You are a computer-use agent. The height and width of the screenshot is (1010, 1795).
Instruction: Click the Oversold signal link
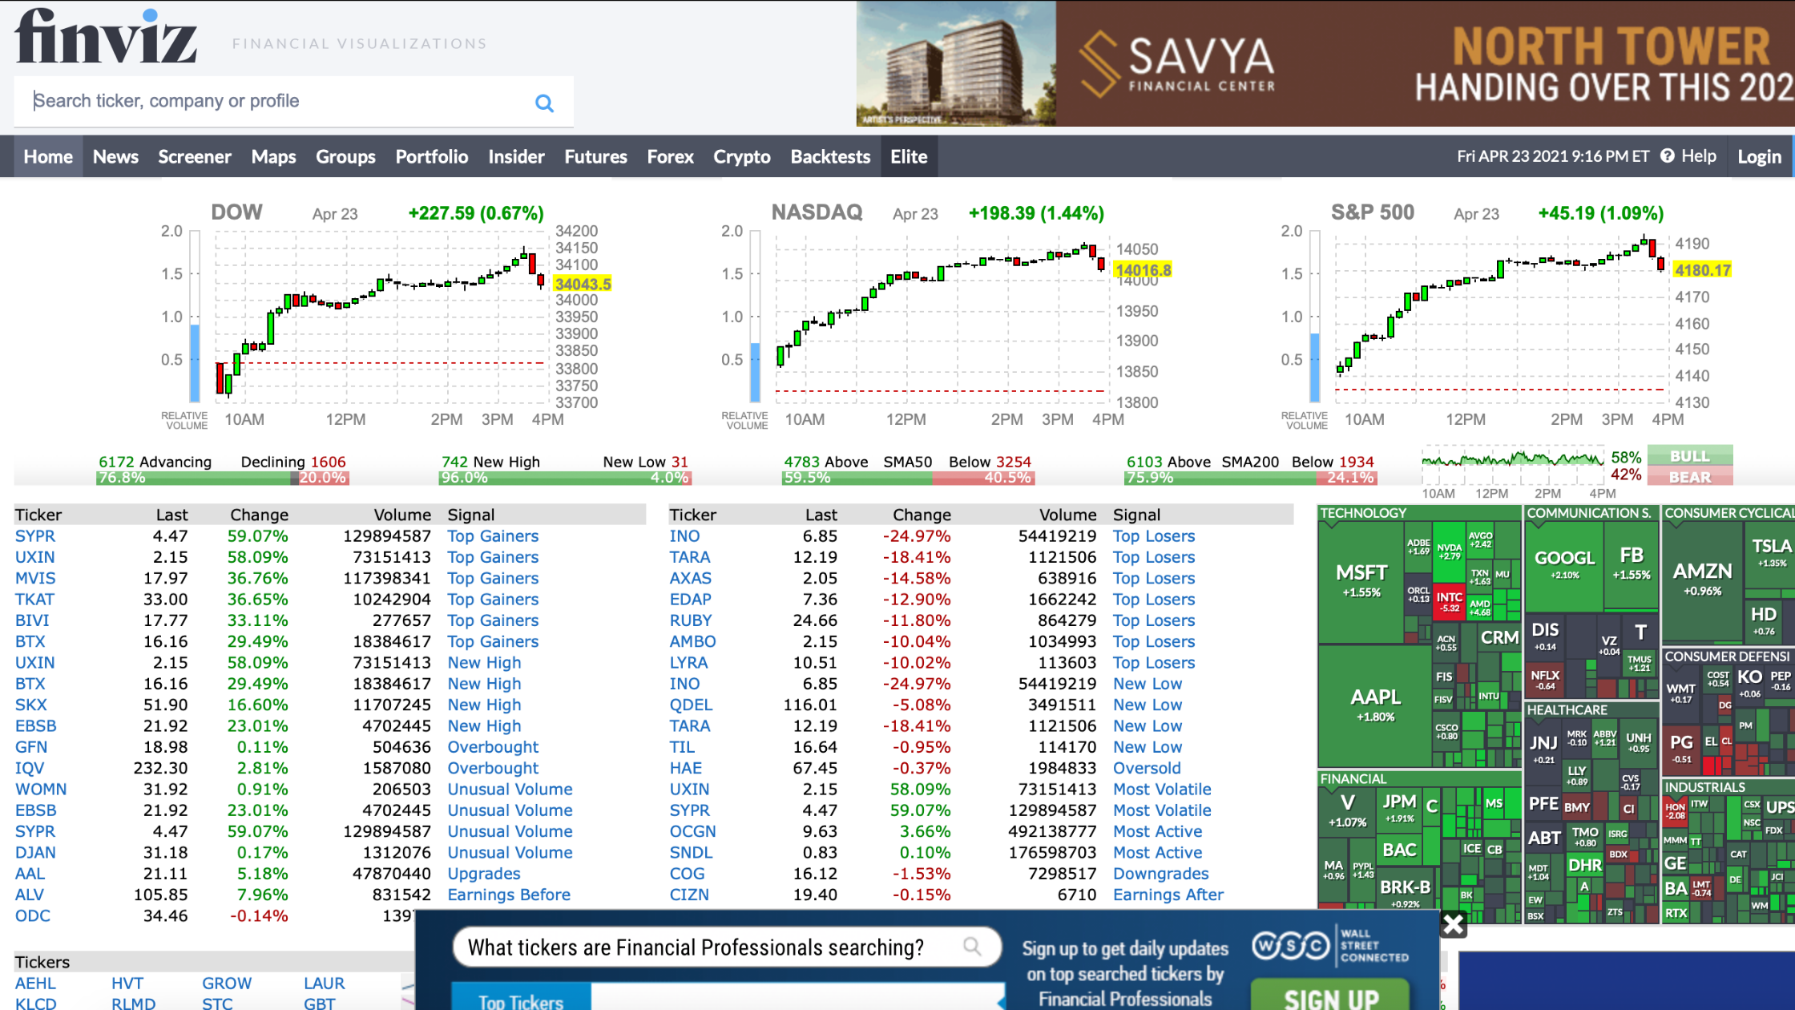[x=1147, y=768]
